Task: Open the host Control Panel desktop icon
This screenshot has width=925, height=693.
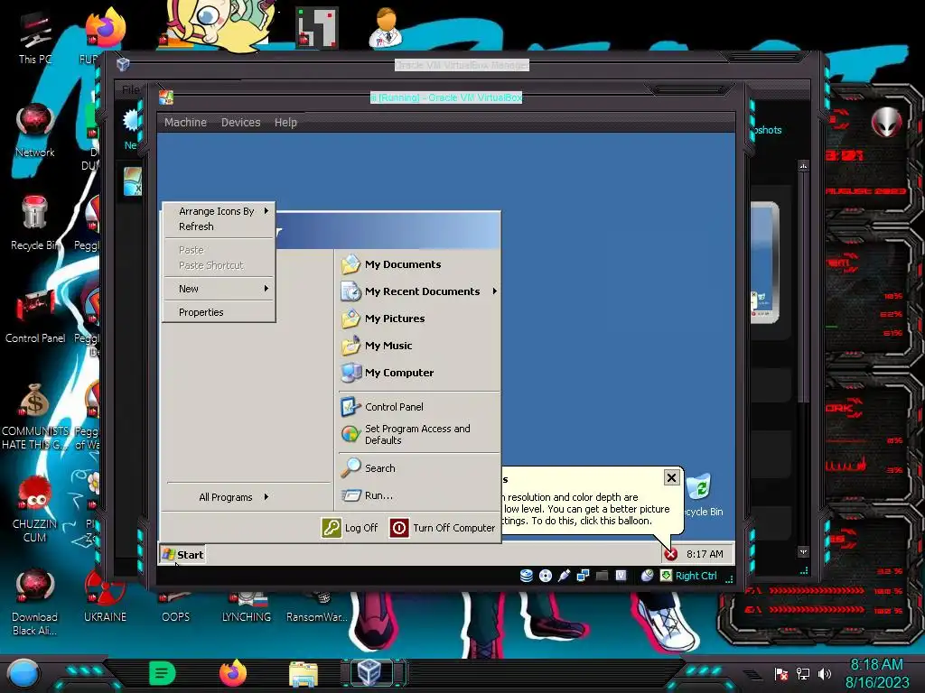Action: pyautogui.click(x=35, y=317)
